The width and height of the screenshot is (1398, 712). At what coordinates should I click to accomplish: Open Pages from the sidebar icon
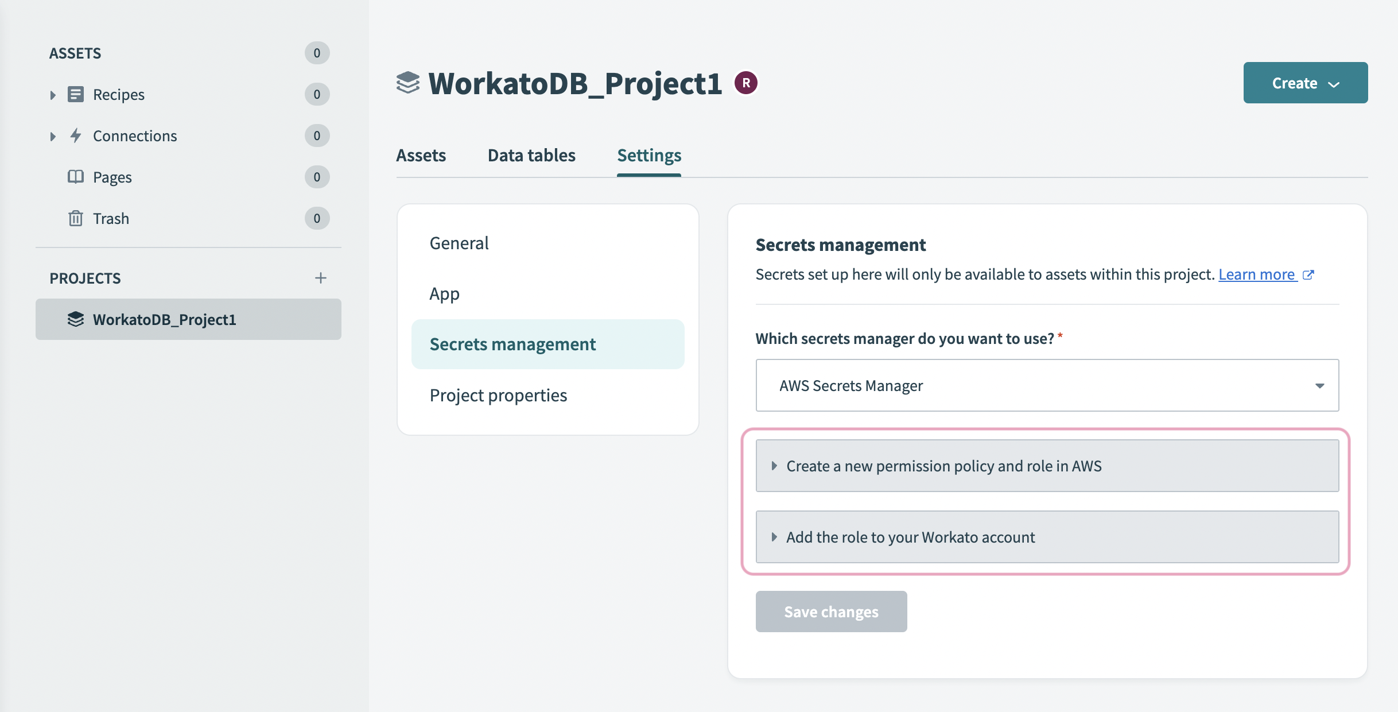pos(76,177)
